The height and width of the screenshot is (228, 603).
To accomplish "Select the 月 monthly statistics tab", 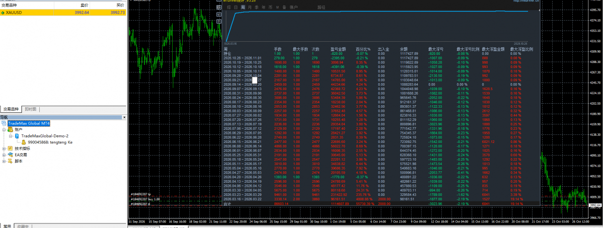I will click(x=250, y=8).
